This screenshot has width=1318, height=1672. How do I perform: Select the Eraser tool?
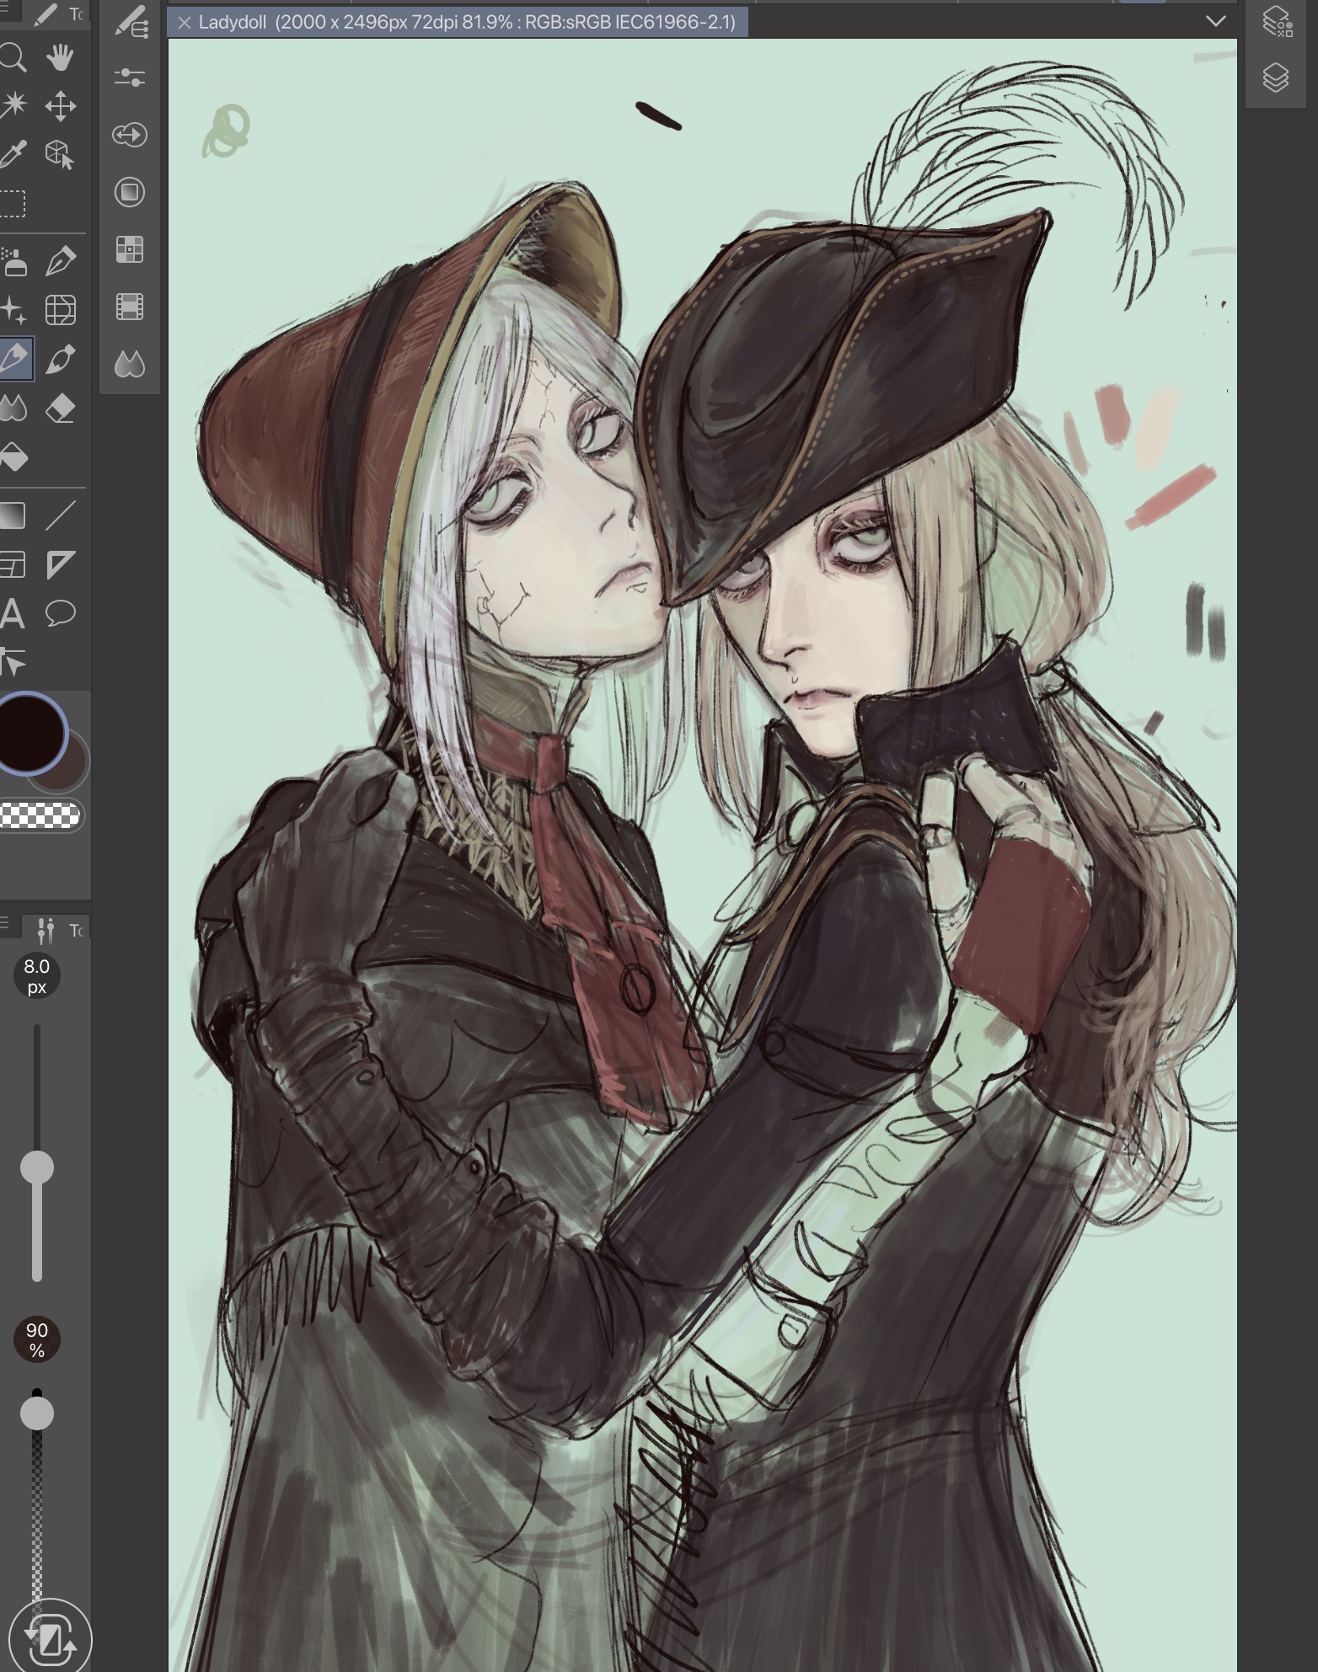60,409
